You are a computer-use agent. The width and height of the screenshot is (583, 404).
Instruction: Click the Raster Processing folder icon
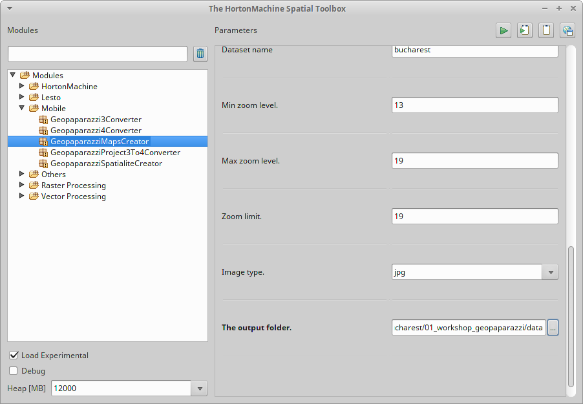[x=34, y=186]
